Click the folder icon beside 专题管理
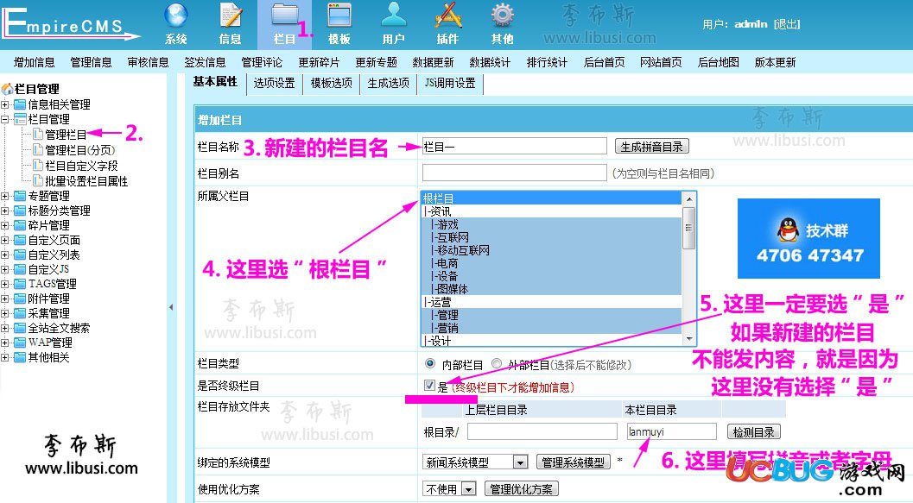The height and width of the screenshot is (503, 913). pos(21,196)
